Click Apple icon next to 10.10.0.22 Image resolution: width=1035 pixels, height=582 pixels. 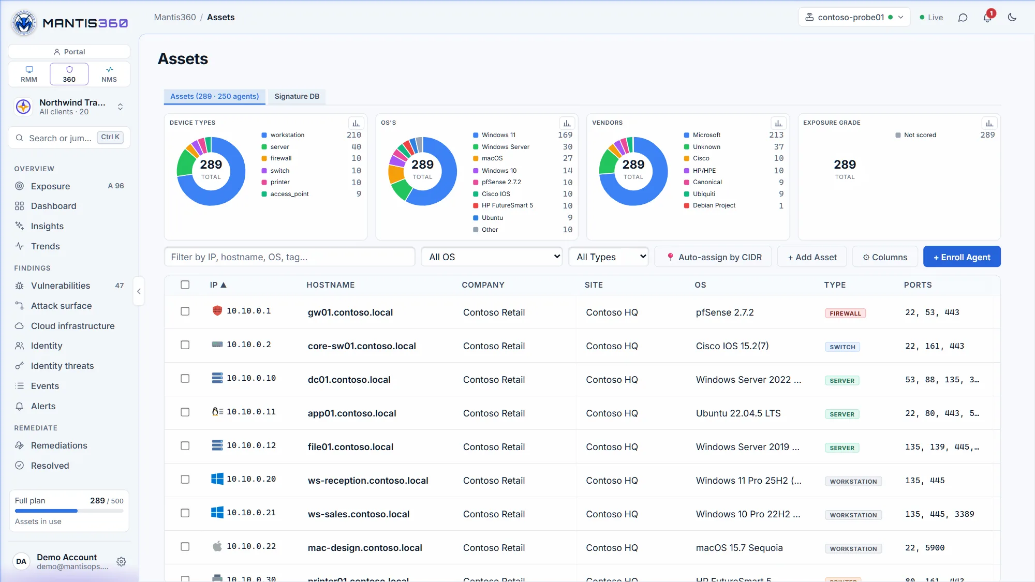click(217, 546)
